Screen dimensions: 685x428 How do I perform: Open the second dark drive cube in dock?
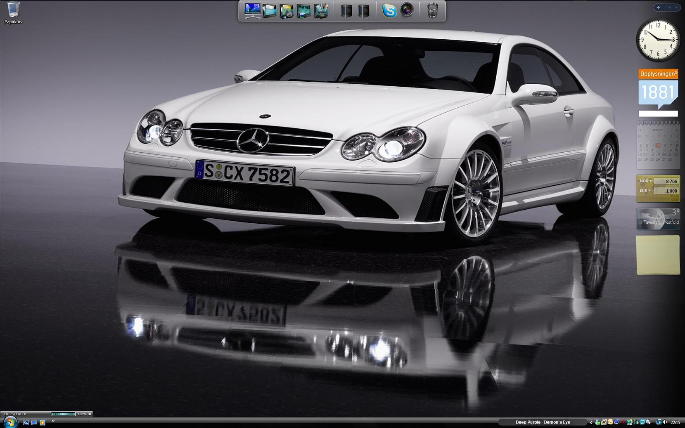pyautogui.click(x=363, y=11)
